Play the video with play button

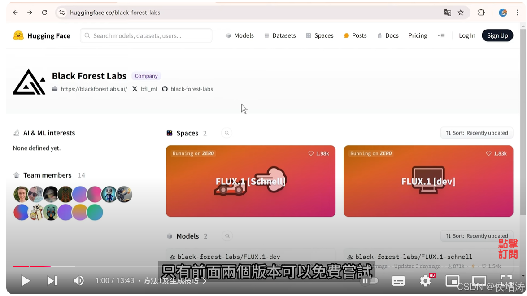[x=25, y=281]
